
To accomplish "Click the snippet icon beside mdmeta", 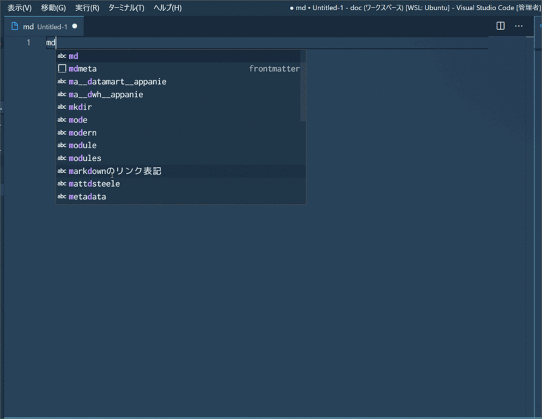I will (62, 69).
